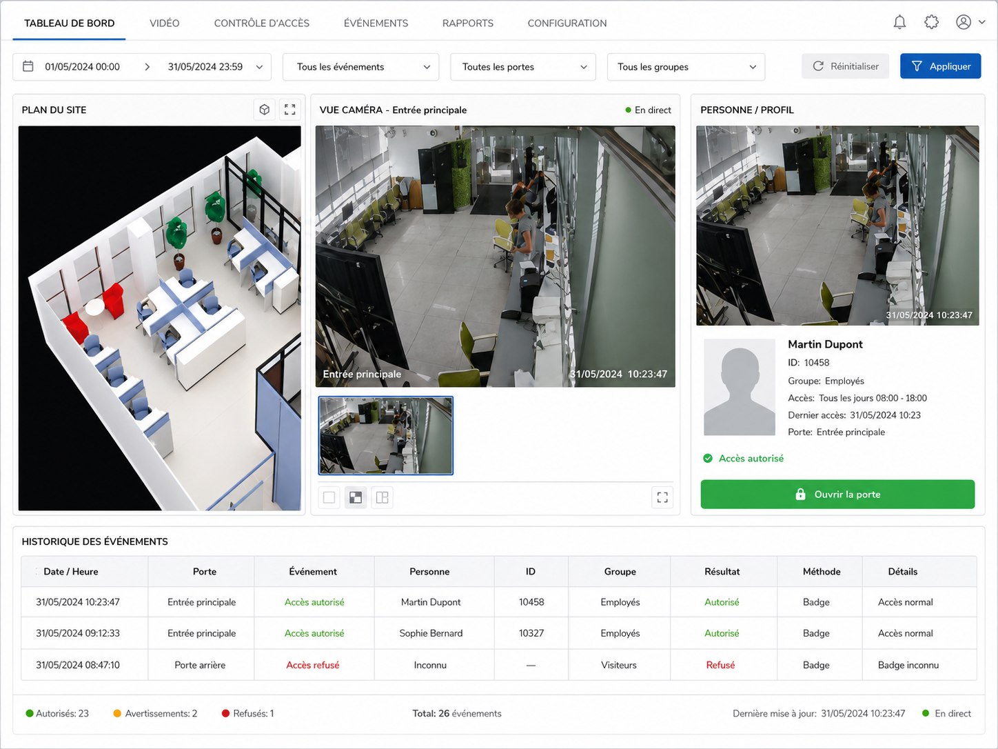
Task: Click the red Accès refusé event cell
Action: (313, 665)
